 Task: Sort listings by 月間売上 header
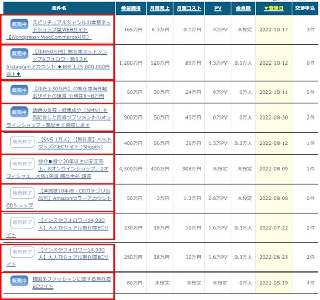[x=158, y=9]
